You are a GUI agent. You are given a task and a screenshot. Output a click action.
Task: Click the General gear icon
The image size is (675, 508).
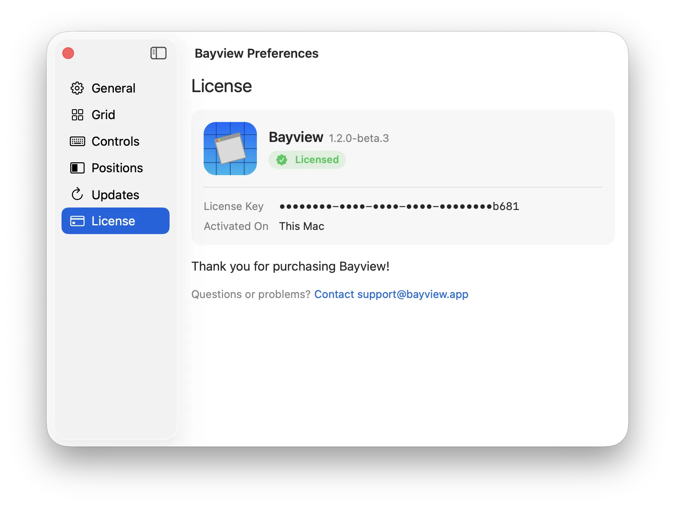77,88
